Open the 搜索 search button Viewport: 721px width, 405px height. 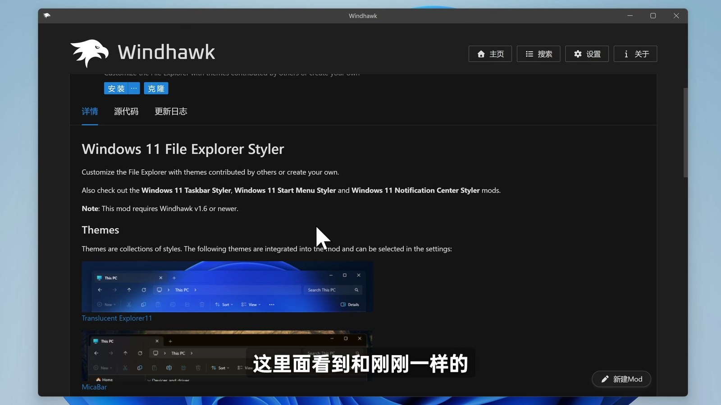(x=538, y=54)
